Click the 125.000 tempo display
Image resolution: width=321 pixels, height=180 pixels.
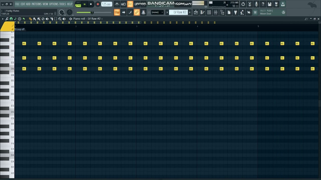click(x=107, y=4)
